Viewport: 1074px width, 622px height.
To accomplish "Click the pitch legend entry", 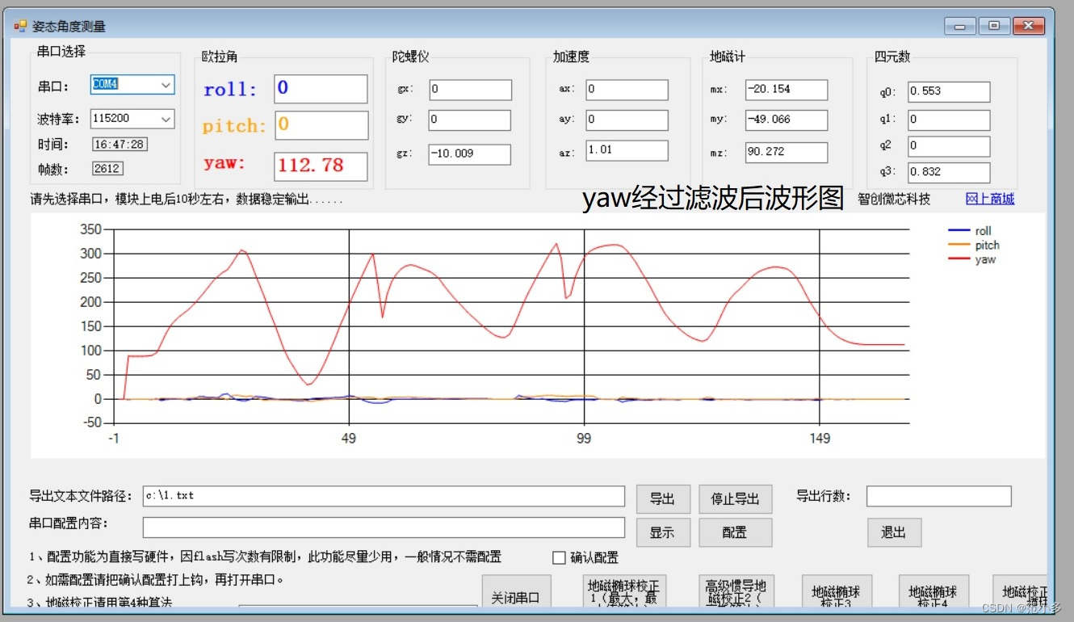I will [x=974, y=245].
